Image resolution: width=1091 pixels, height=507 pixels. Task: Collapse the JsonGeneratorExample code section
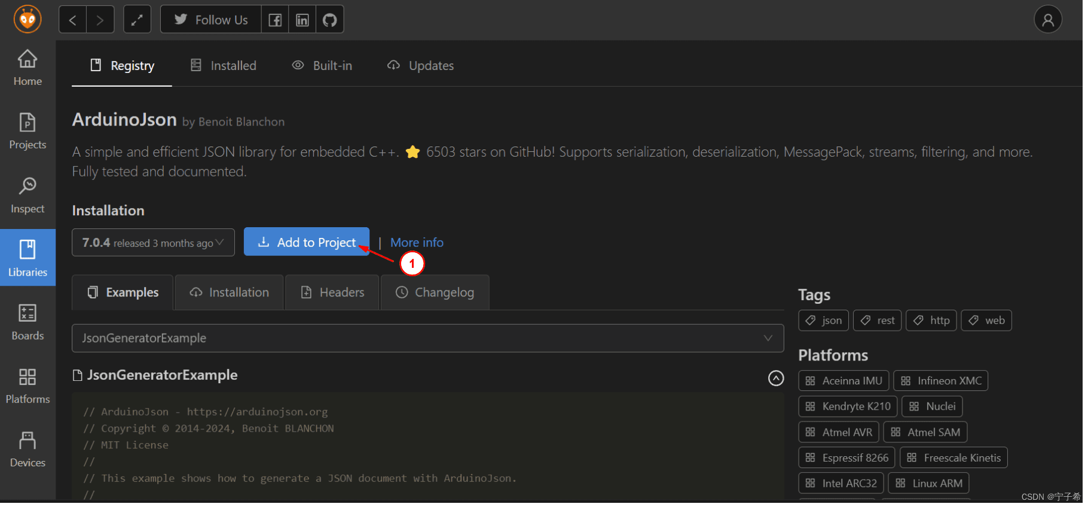point(776,378)
